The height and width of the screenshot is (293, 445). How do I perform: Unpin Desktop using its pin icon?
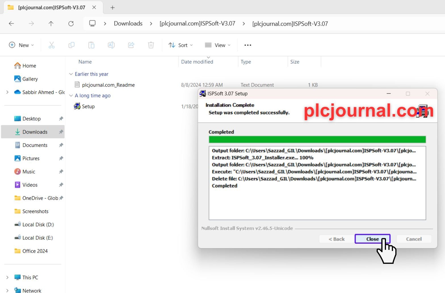tap(61, 119)
